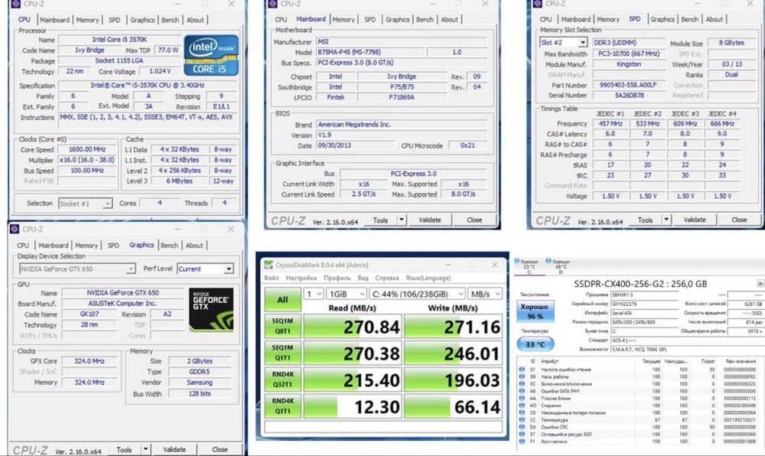This screenshot has height=456, width=765.
Task: Start the RND4K Q1T1 test
Action: [282, 406]
